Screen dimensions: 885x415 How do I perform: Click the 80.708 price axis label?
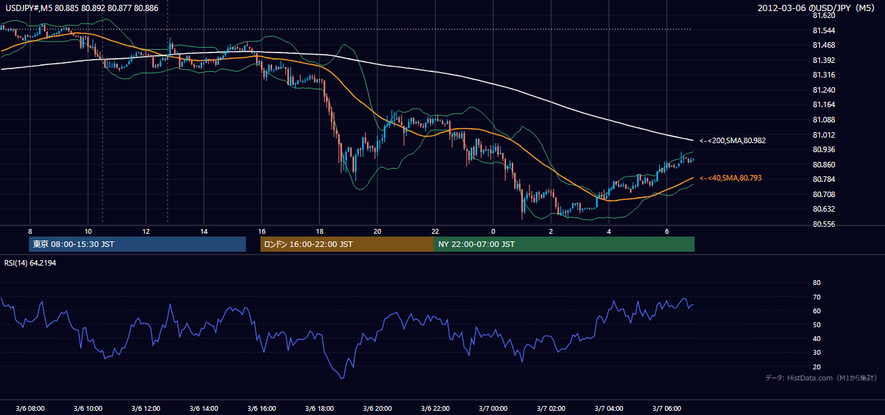pyautogui.click(x=823, y=194)
